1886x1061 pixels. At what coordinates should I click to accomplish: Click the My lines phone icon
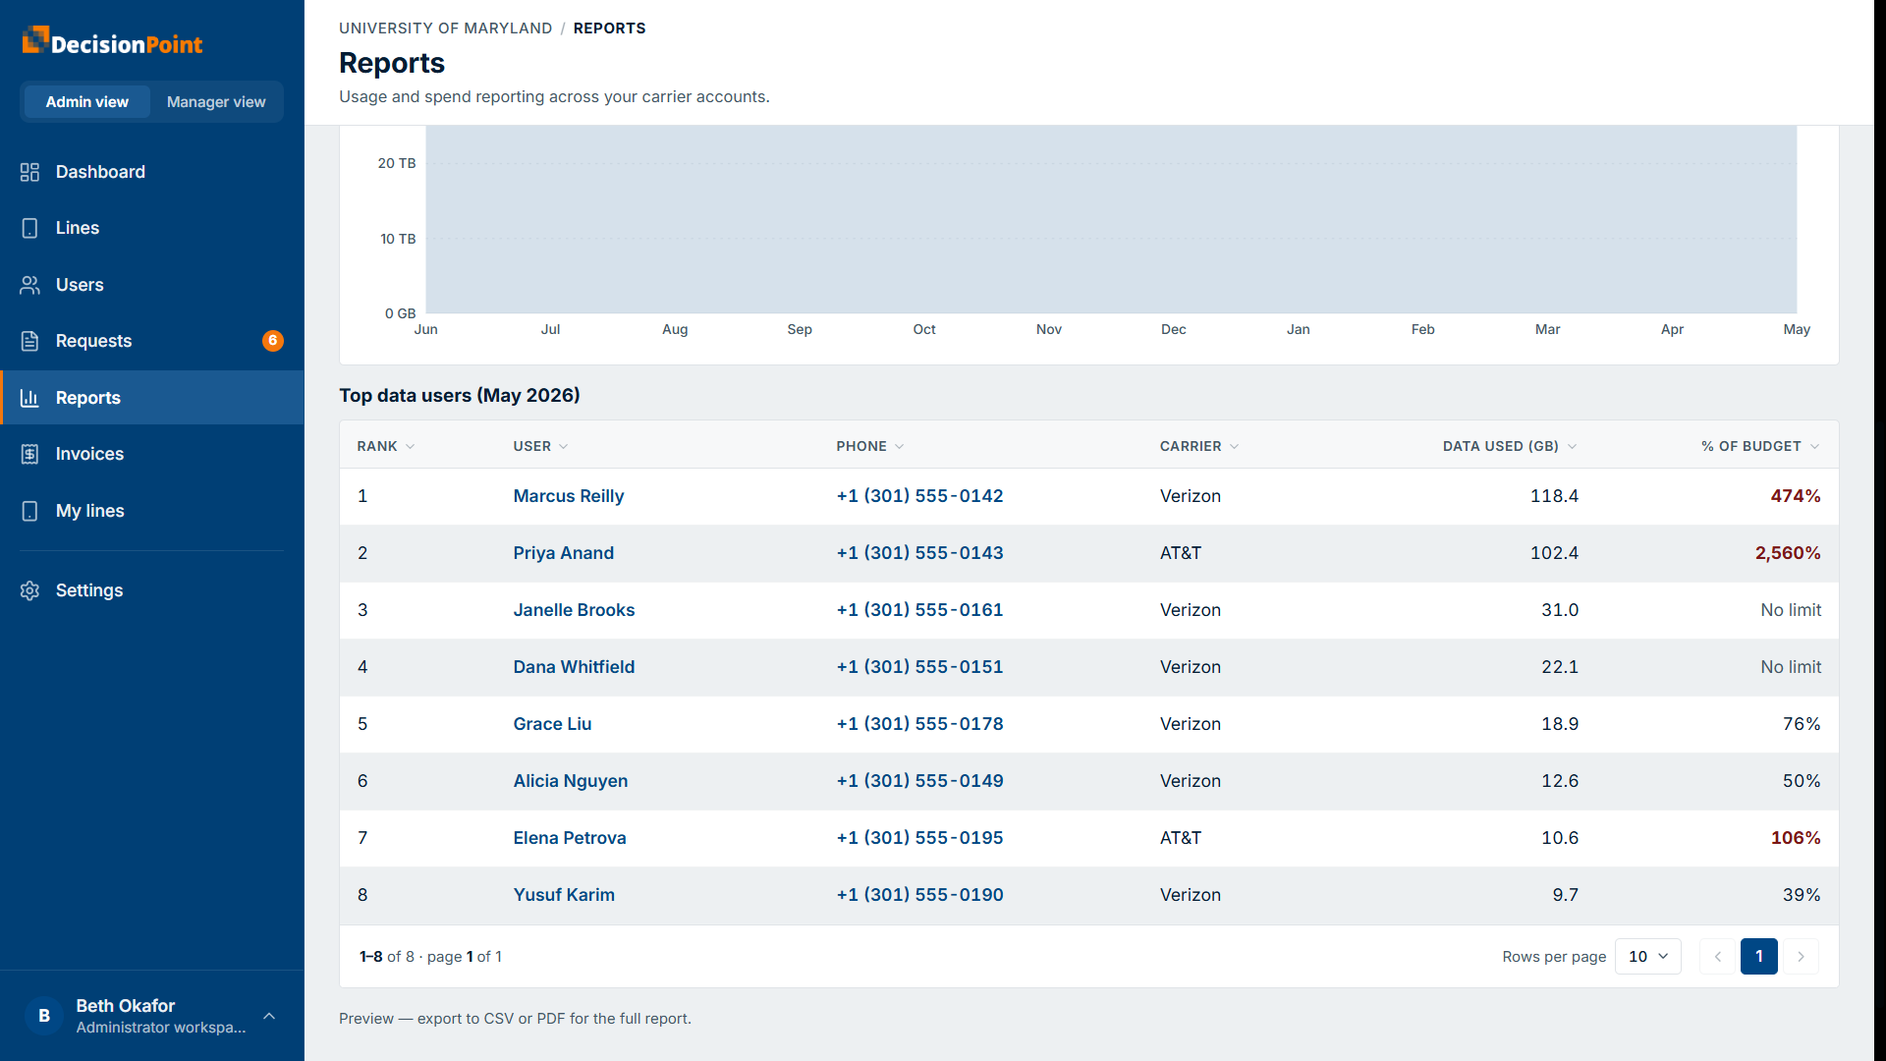pyautogui.click(x=29, y=511)
